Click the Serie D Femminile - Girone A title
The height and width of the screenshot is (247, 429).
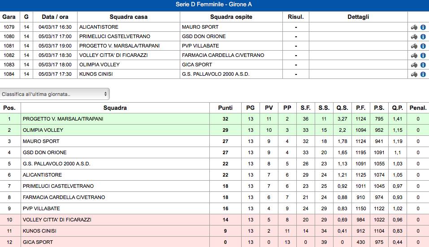pos(214,4)
